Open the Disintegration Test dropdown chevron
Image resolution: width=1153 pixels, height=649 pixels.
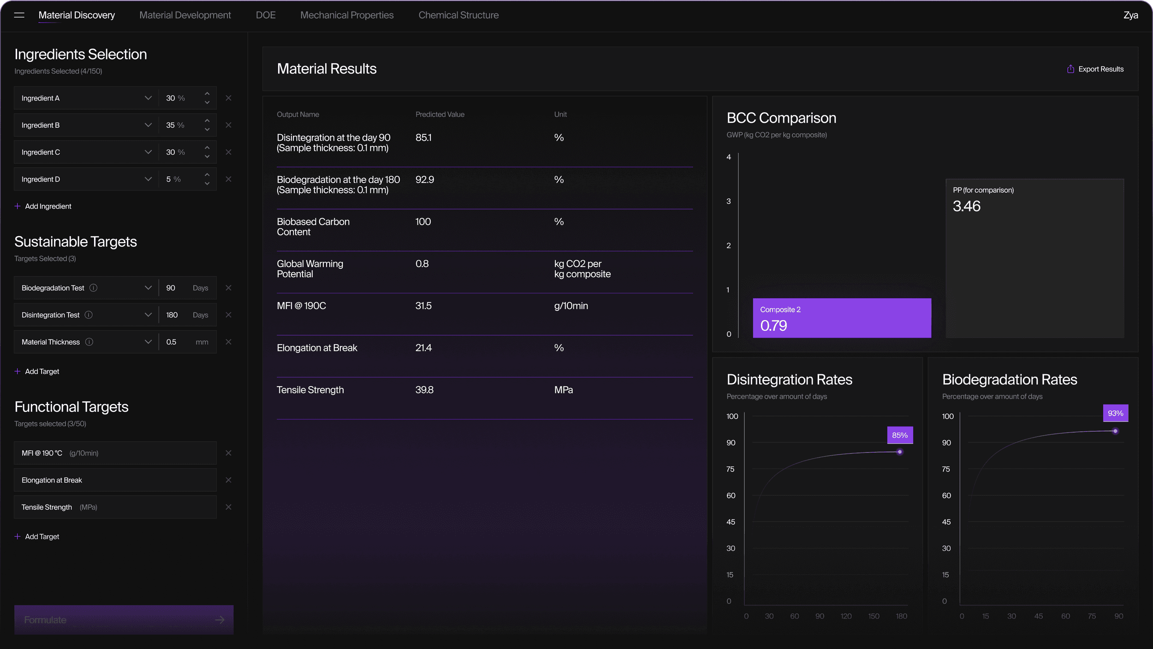click(x=148, y=315)
